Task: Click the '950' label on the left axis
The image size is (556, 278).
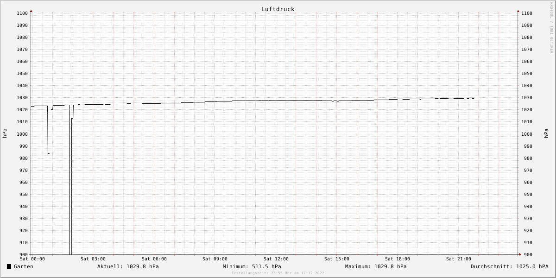Action: [24, 195]
